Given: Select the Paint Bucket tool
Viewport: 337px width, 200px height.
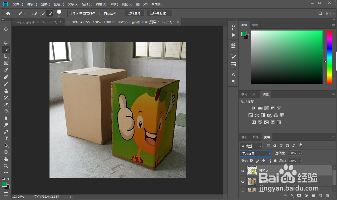Looking at the screenshot, I should [6, 111].
